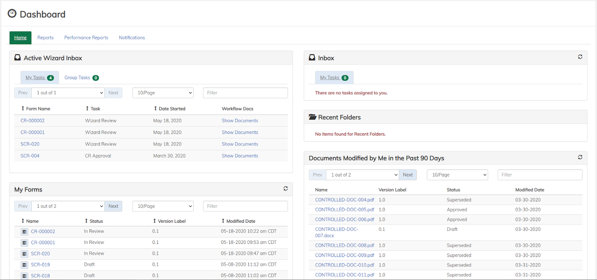Sort My Forms by Name column
The width and height of the screenshot is (597, 280).
(x=30, y=221)
